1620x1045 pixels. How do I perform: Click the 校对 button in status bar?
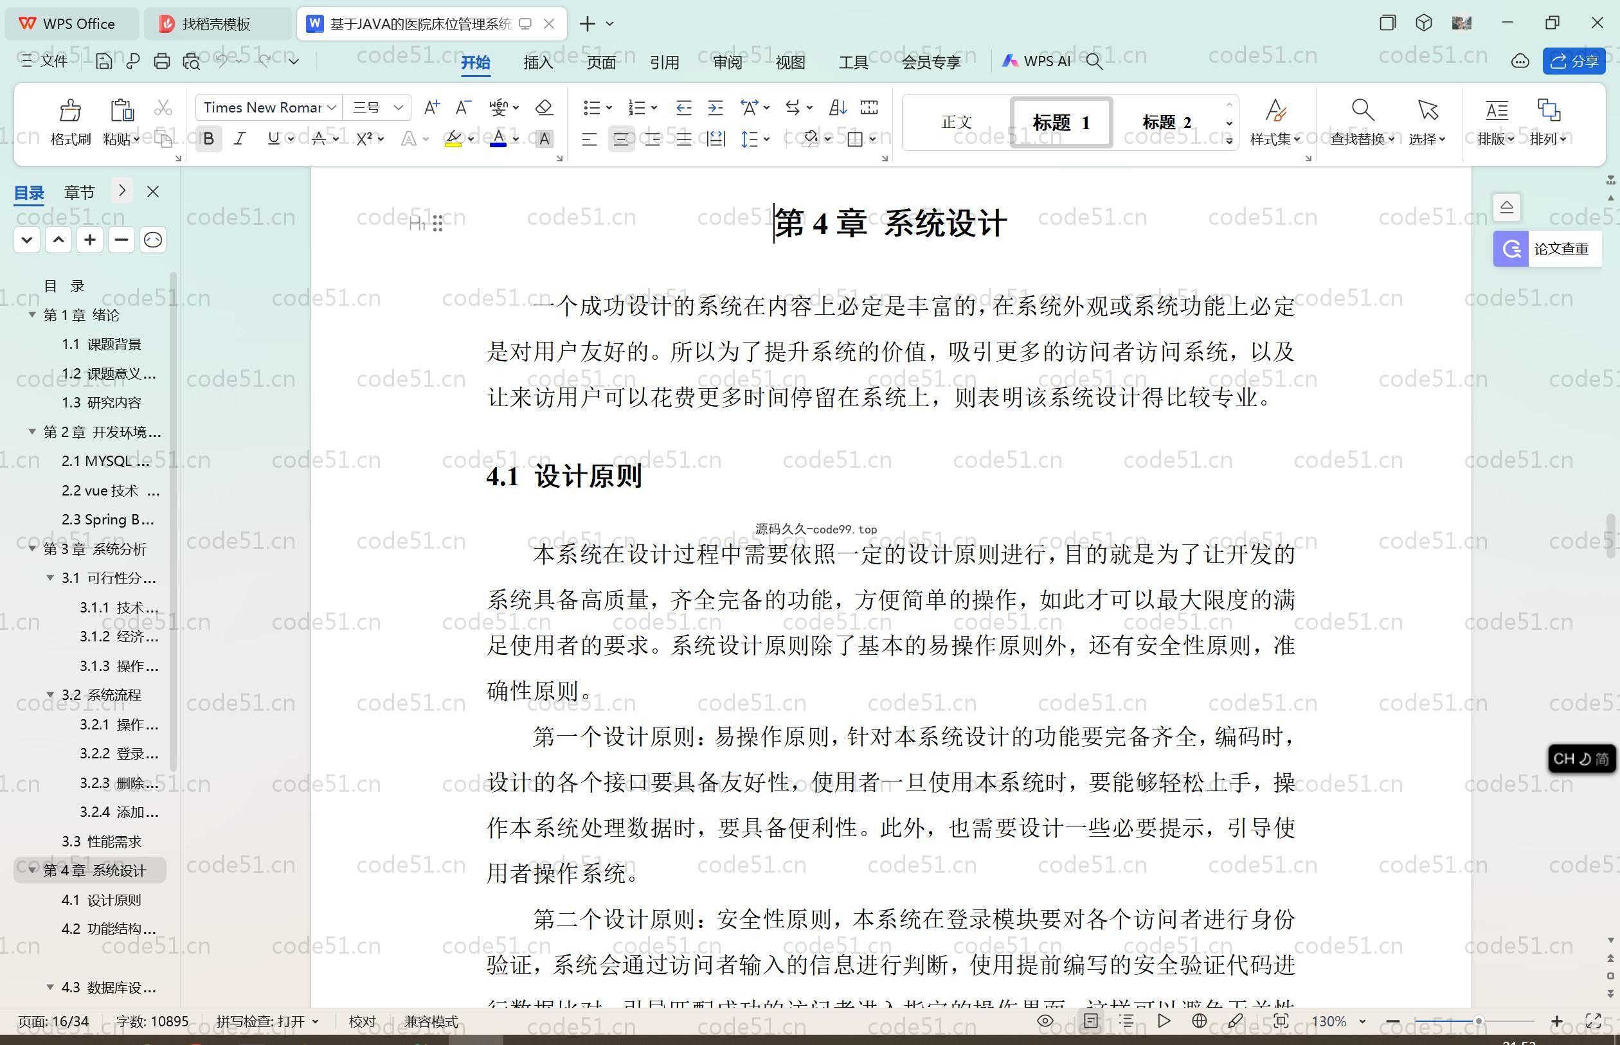[x=362, y=1021]
